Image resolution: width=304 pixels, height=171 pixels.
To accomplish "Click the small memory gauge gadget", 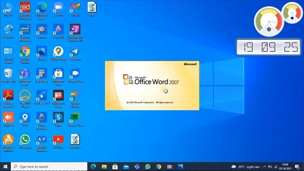I will pyautogui.click(x=293, y=13).
